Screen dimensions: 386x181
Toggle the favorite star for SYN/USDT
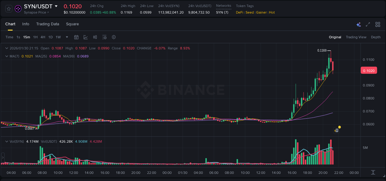pyautogui.click(x=8, y=8)
